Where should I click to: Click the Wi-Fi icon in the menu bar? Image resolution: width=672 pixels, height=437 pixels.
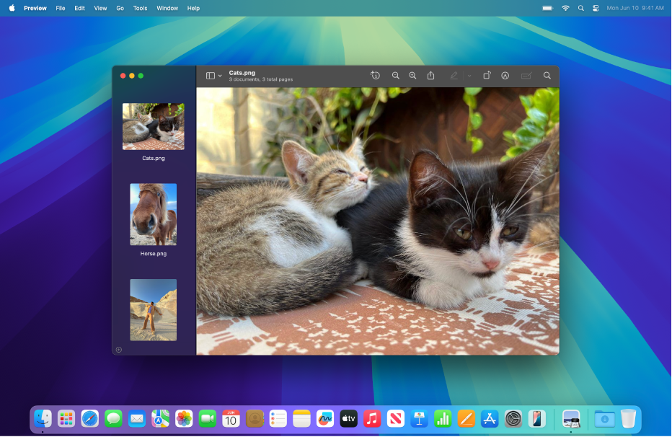pos(565,8)
